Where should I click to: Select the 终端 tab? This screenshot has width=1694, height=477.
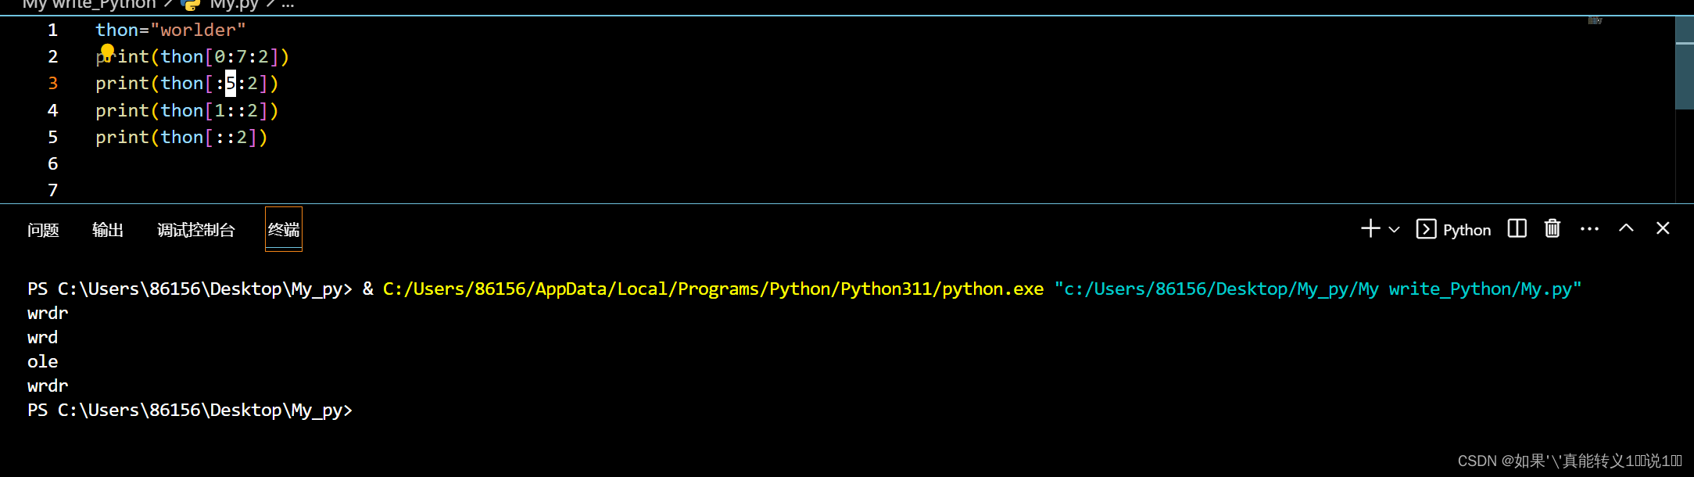click(x=284, y=229)
